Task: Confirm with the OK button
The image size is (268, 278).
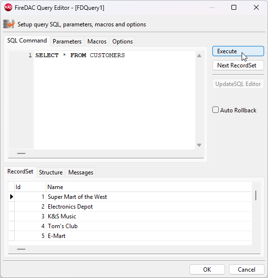Action: coord(207,270)
